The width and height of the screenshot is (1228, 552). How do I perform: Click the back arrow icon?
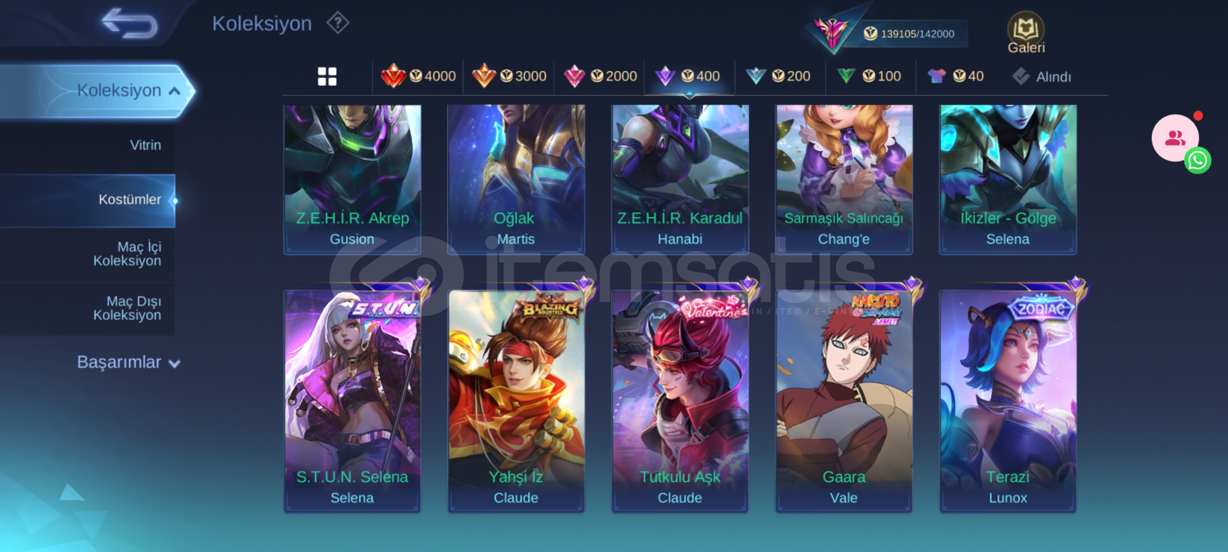pos(129,24)
